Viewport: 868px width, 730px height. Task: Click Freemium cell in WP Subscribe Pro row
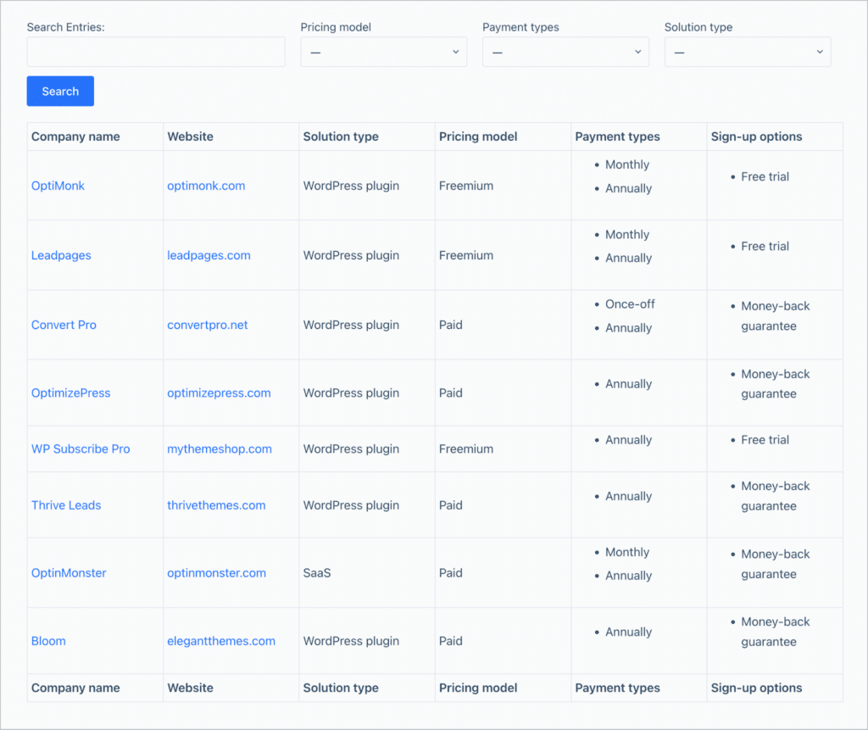(466, 449)
